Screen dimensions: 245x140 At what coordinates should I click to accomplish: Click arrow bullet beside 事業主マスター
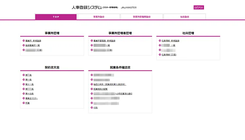[24, 98]
